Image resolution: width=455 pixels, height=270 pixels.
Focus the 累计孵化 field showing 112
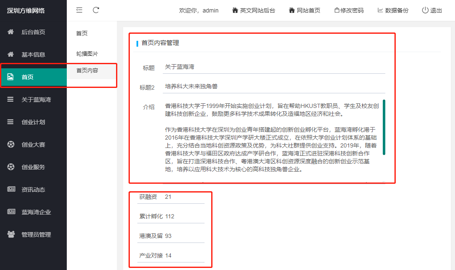pos(185,216)
